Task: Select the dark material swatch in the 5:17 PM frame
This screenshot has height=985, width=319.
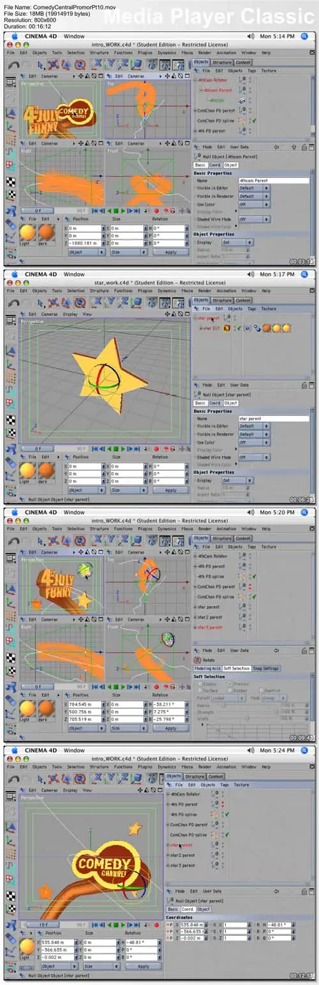Action: click(x=46, y=471)
